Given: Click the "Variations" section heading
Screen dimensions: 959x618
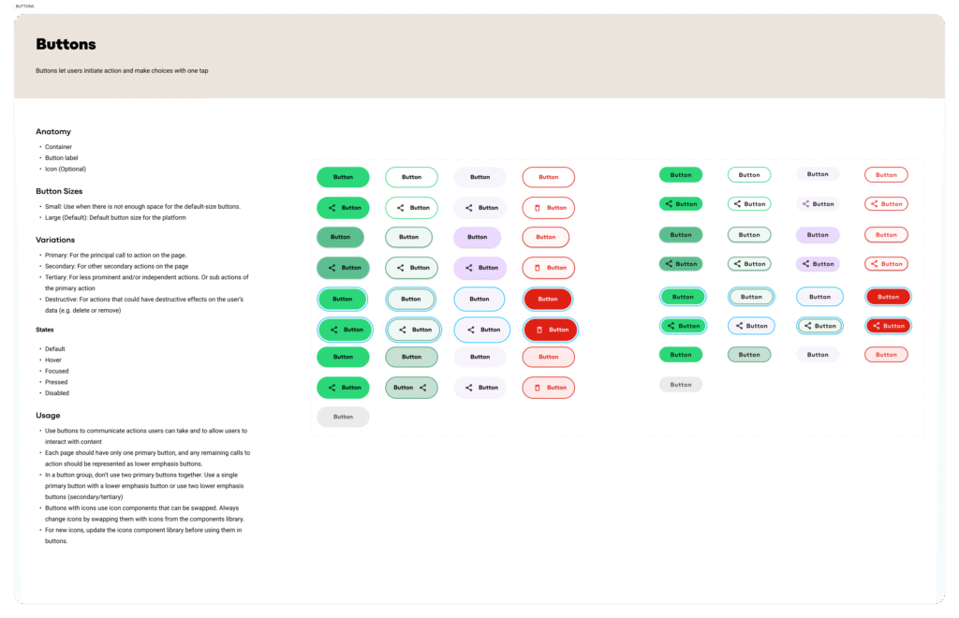Looking at the screenshot, I should [55, 240].
